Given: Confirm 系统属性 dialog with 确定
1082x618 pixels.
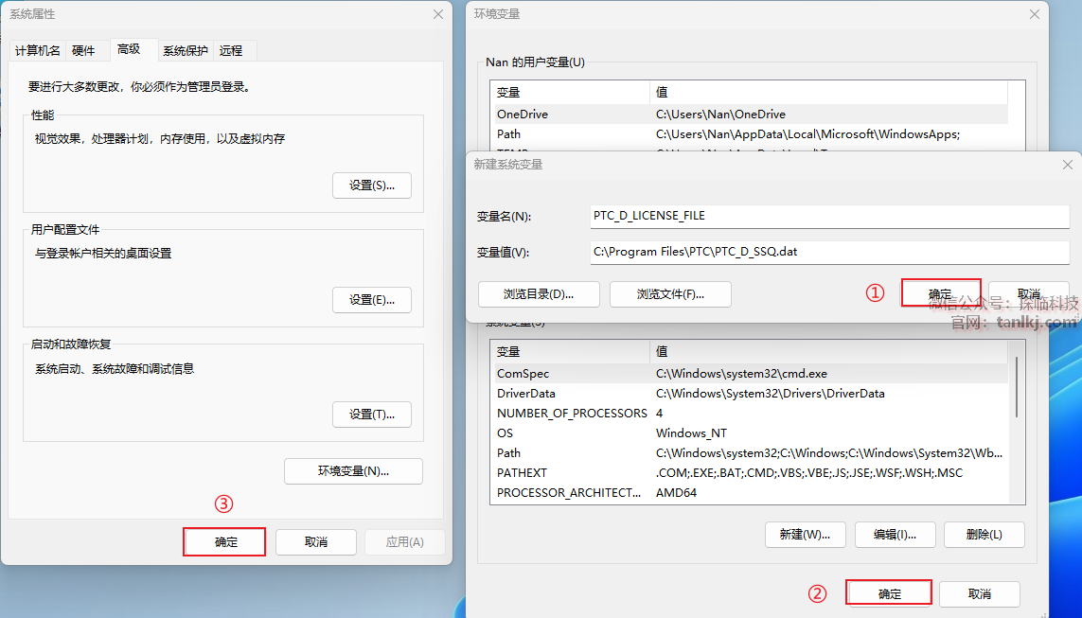Looking at the screenshot, I should [225, 542].
